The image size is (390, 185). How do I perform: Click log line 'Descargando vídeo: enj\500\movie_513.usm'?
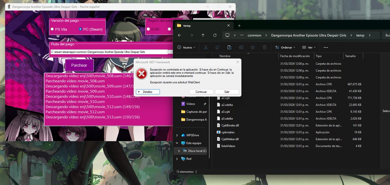[x=93, y=117]
